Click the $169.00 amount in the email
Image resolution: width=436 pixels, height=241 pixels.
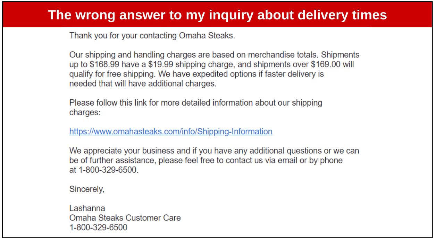pos(326,64)
